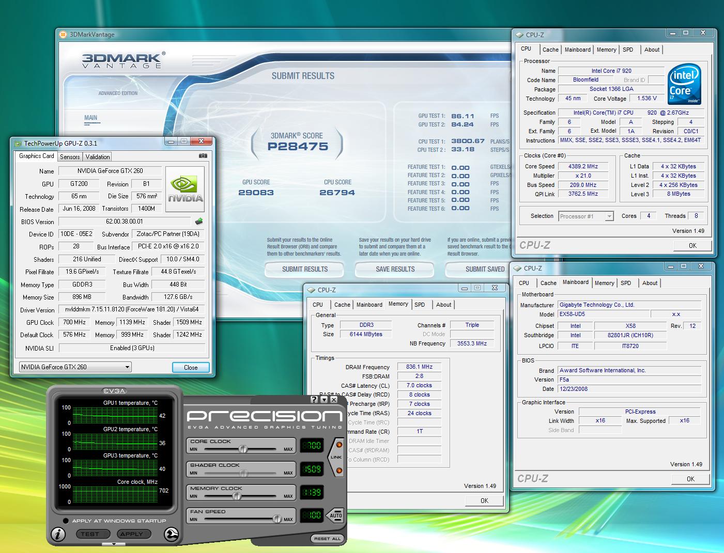The width and height of the screenshot is (724, 553).
Task: Click the GPU-Z BIOS save chip icon
Action: click(x=199, y=222)
